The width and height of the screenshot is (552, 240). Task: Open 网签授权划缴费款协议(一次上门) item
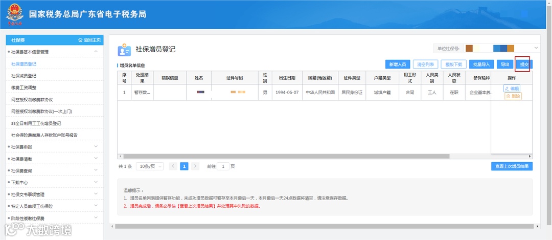[41, 112]
